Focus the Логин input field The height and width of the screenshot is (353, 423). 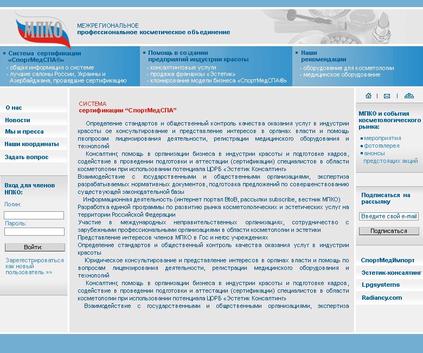34,215
